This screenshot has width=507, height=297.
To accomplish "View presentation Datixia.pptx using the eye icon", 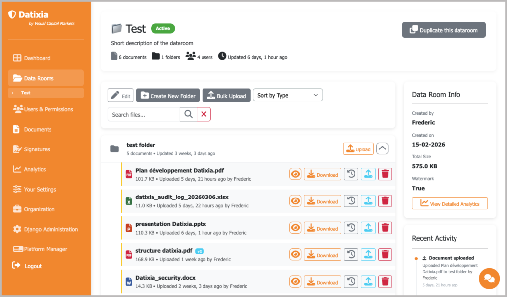I will [295, 228].
